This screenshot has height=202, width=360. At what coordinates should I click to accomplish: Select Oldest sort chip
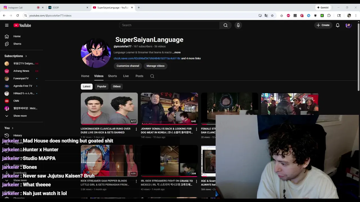pyautogui.click(x=117, y=86)
